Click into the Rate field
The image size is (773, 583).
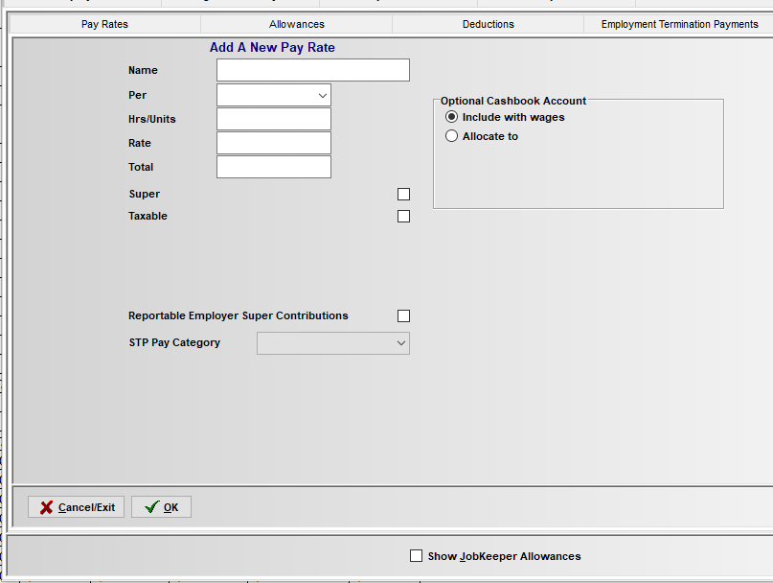pyautogui.click(x=274, y=143)
